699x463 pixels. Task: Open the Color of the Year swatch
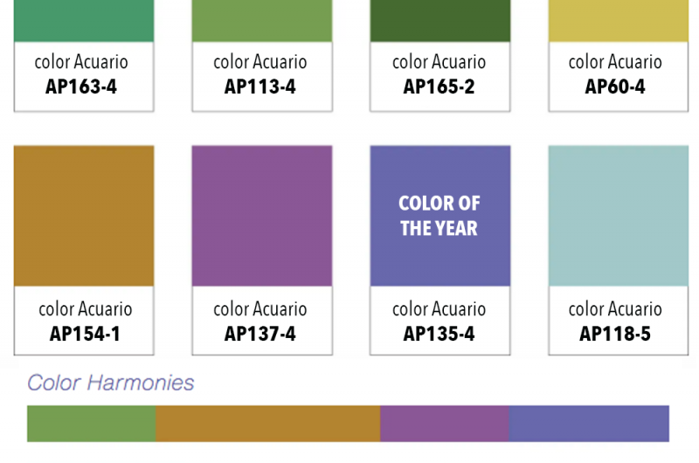tap(439, 216)
